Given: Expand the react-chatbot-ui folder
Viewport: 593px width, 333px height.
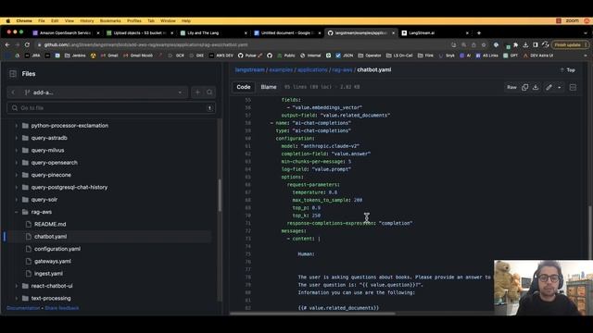Looking at the screenshot, I should [x=17, y=286].
